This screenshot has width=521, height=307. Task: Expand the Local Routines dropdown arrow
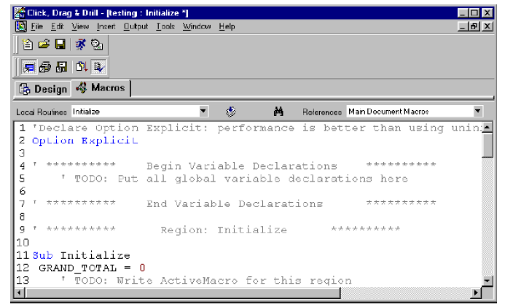coord(205,112)
